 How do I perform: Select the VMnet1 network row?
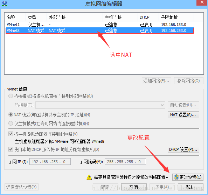pyautogui.click(x=99, y=25)
